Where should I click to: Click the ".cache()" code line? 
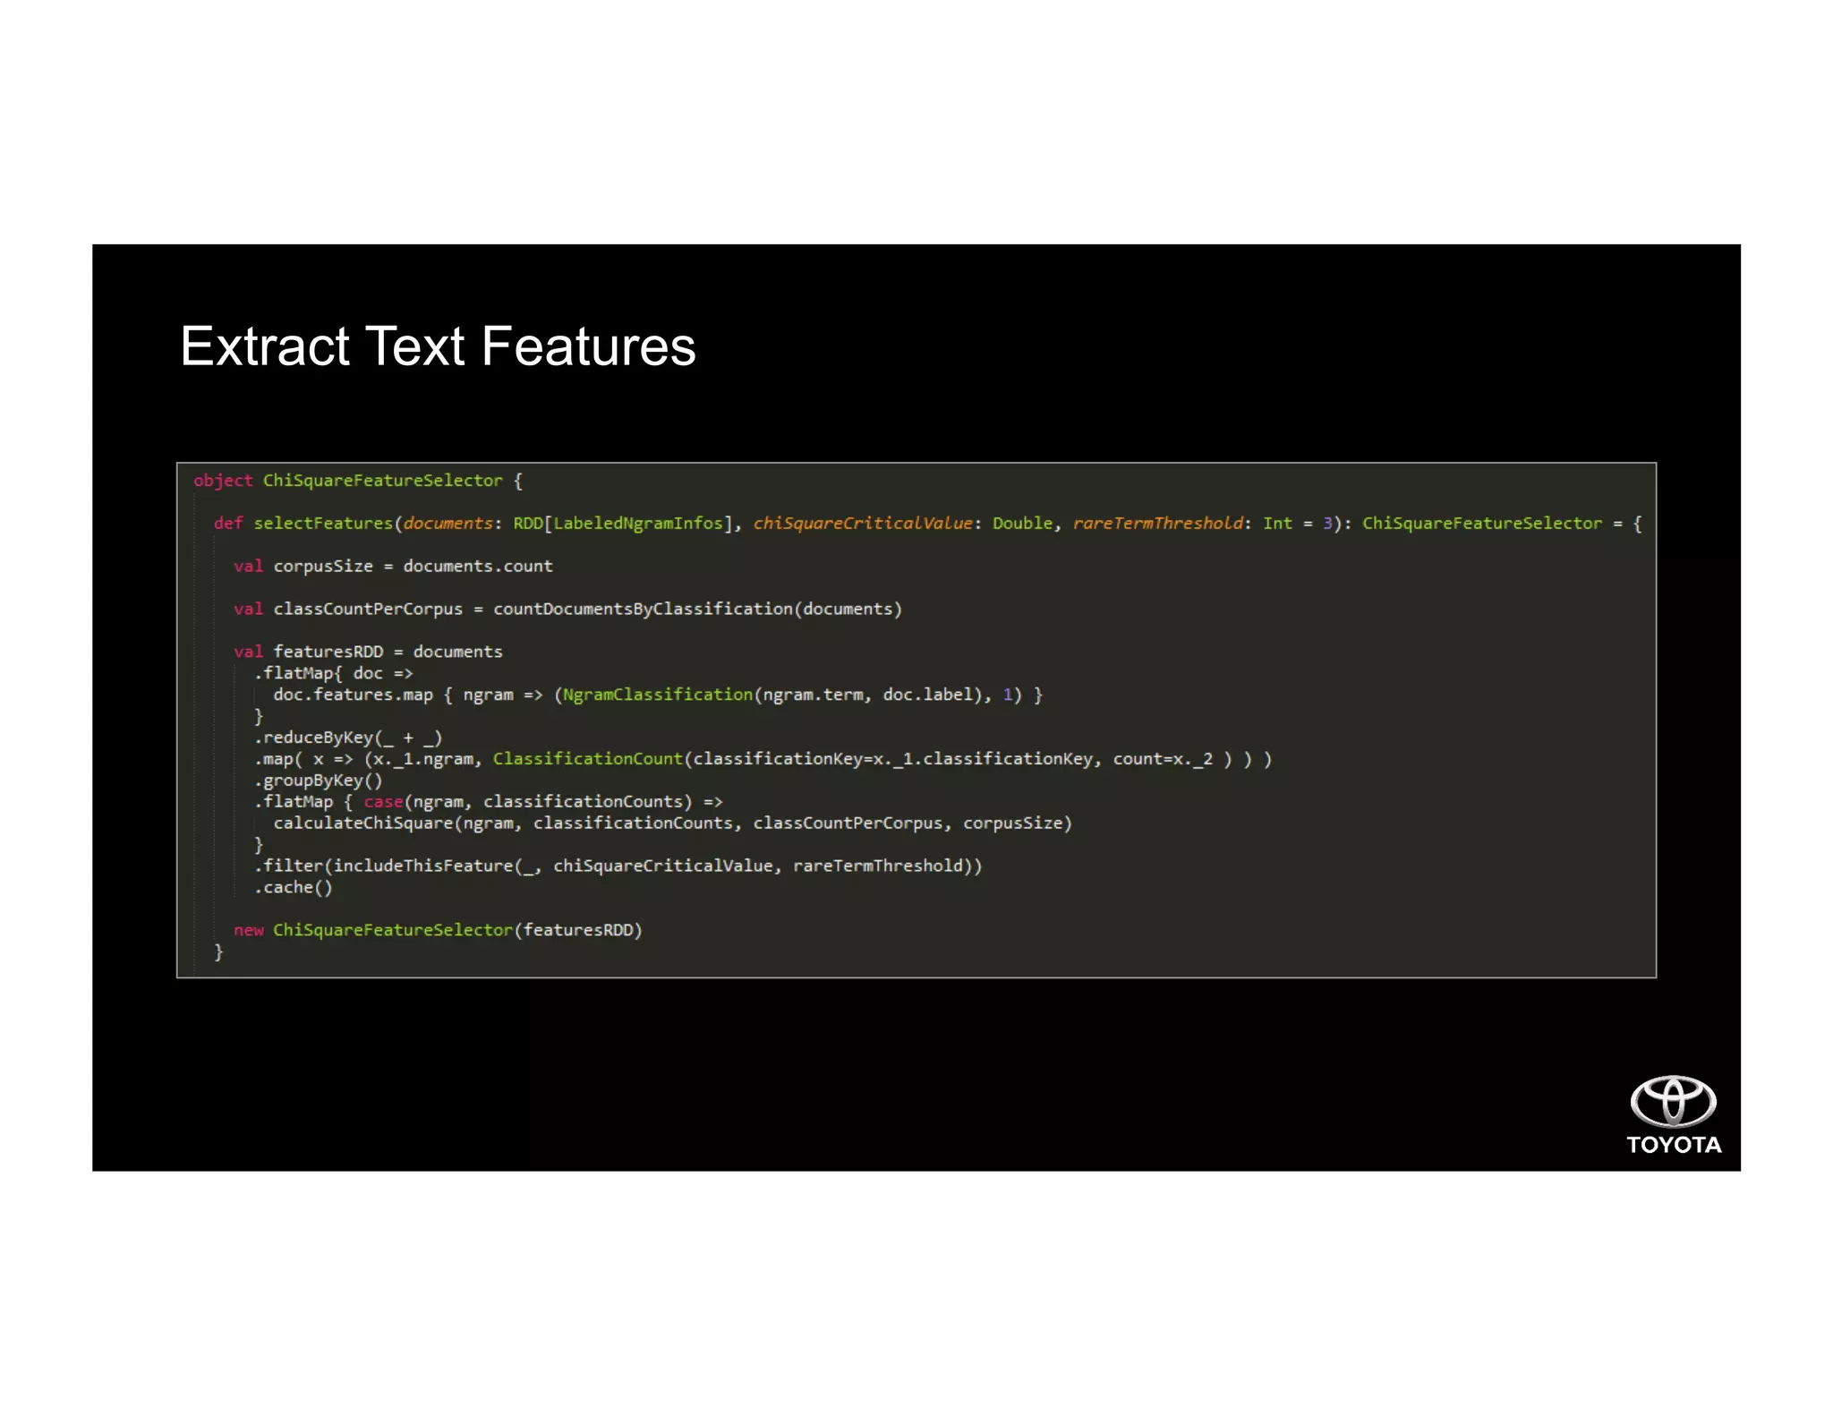coord(294,888)
